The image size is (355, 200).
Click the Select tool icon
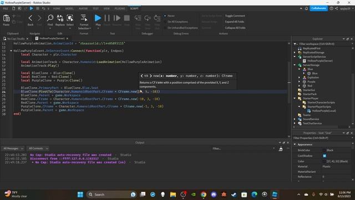click(x=70, y=18)
